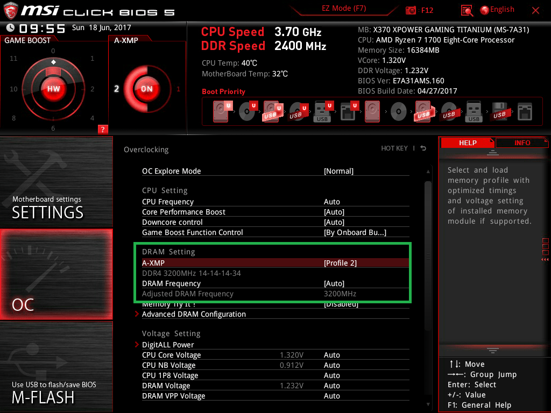551x413 pixels.
Task: Click the Adjusted DRAM Frequency 3200MHz value
Action: [x=340, y=294]
